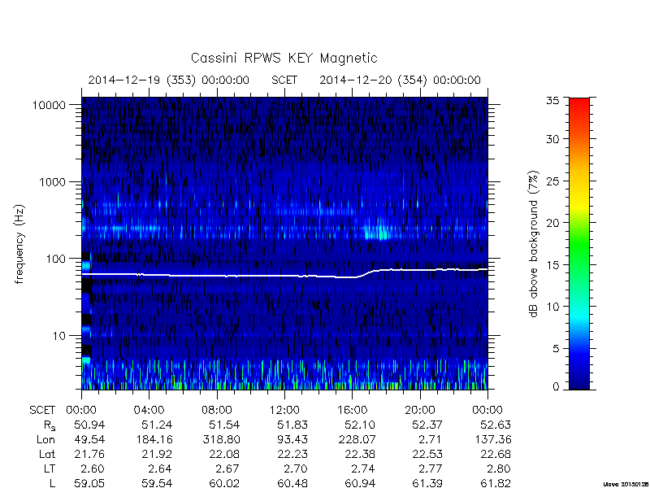Screen dimensions: 650x488
Task: Click the 08:00 time tick label
Action: (217, 411)
